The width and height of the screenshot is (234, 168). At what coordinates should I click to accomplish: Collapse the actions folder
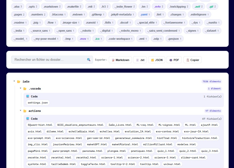pyautogui.click(x=20, y=111)
